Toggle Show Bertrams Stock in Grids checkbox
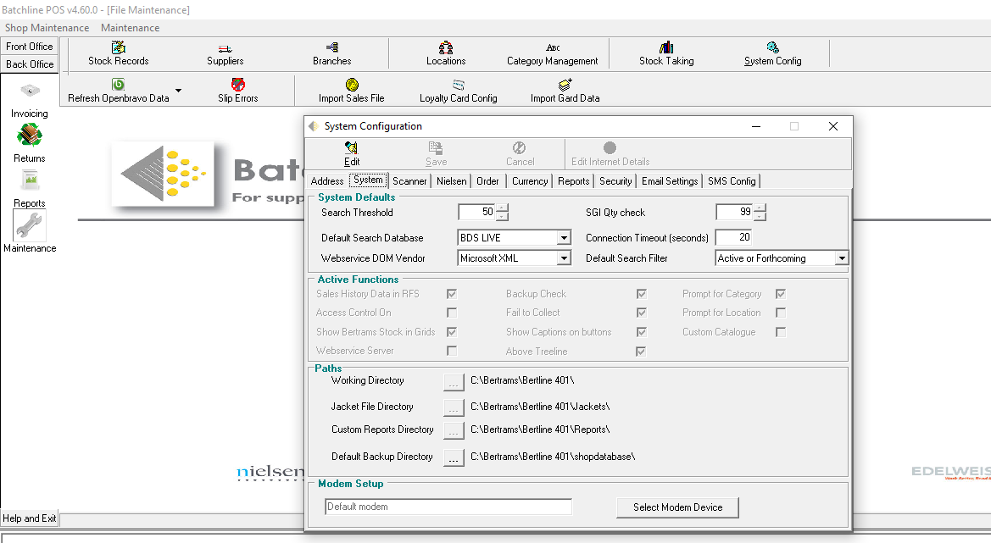Image resolution: width=991 pixels, height=543 pixels. 452,332
